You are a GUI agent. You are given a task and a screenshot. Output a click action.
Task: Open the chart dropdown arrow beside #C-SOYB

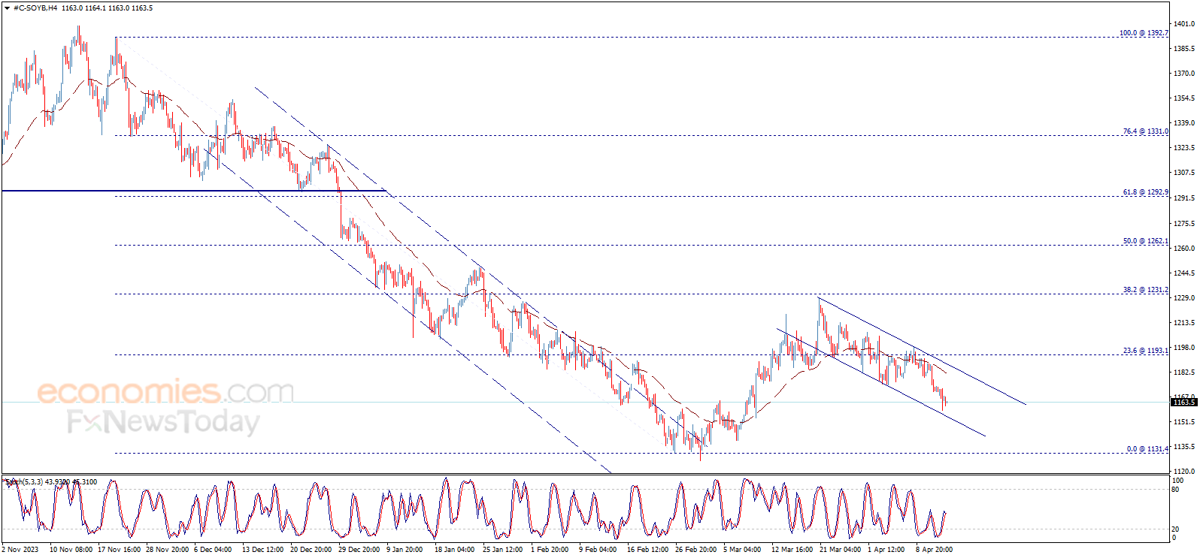7,8
